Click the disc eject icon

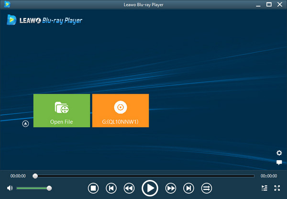click(x=25, y=124)
